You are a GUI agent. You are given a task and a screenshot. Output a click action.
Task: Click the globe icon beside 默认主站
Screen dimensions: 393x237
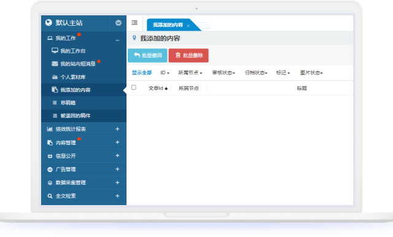coord(49,23)
